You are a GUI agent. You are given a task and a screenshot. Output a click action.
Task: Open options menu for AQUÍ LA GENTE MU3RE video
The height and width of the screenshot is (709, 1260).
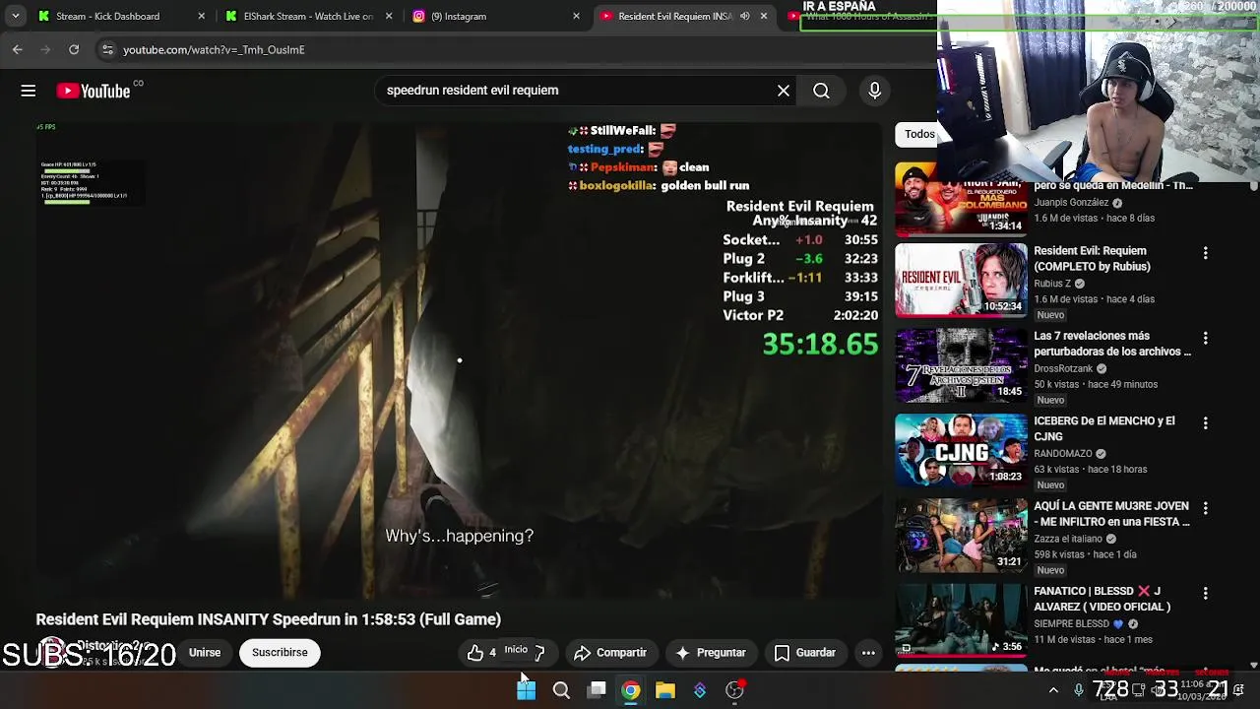[1205, 508]
